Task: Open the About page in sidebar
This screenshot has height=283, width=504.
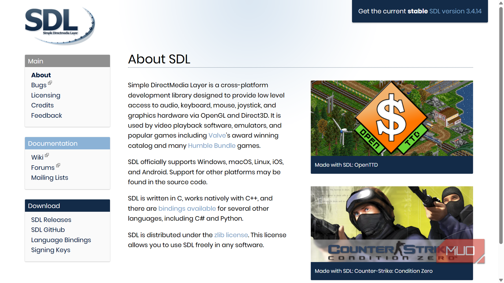Action: coord(41,75)
